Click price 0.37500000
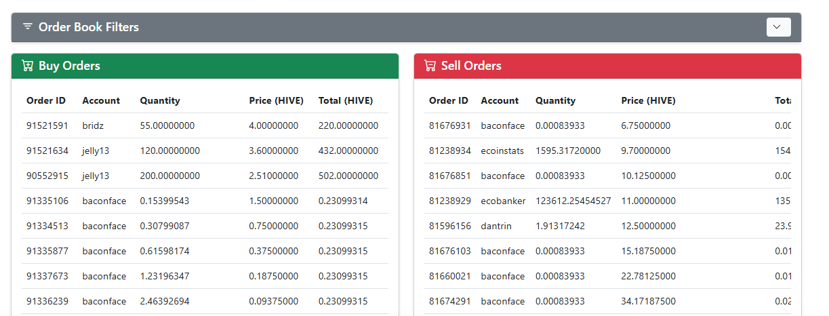The height and width of the screenshot is (316, 829). 274,251
